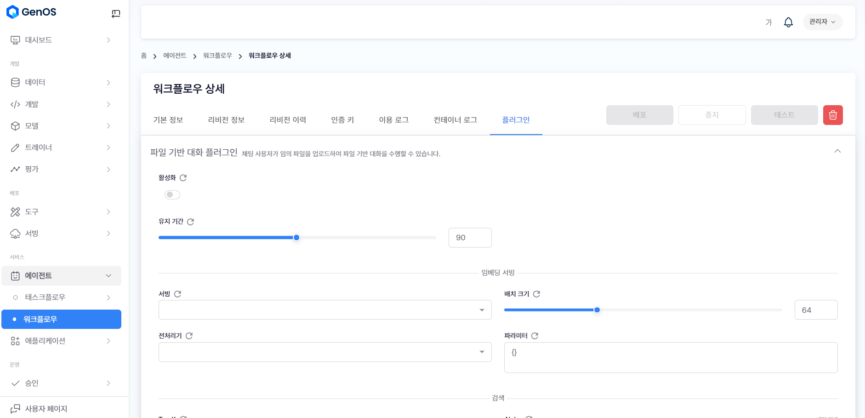Collapse the sidebar using the top icon
This screenshot has height=418, width=865.
pyautogui.click(x=116, y=14)
